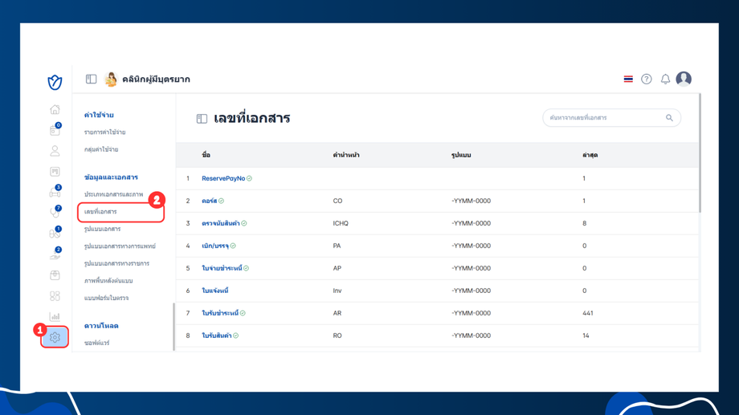Open the settings gear icon

pyautogui.click(x=55, y=337)
